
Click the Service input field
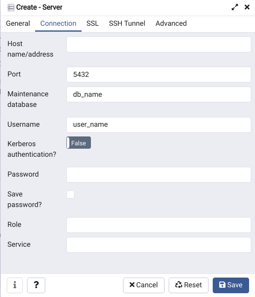[159, 245]
